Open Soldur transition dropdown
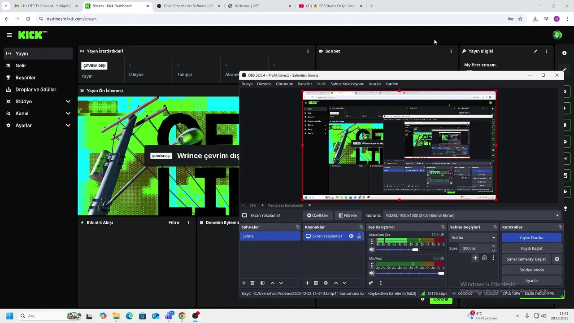The image size is (574, 323). tap(473, 237)
